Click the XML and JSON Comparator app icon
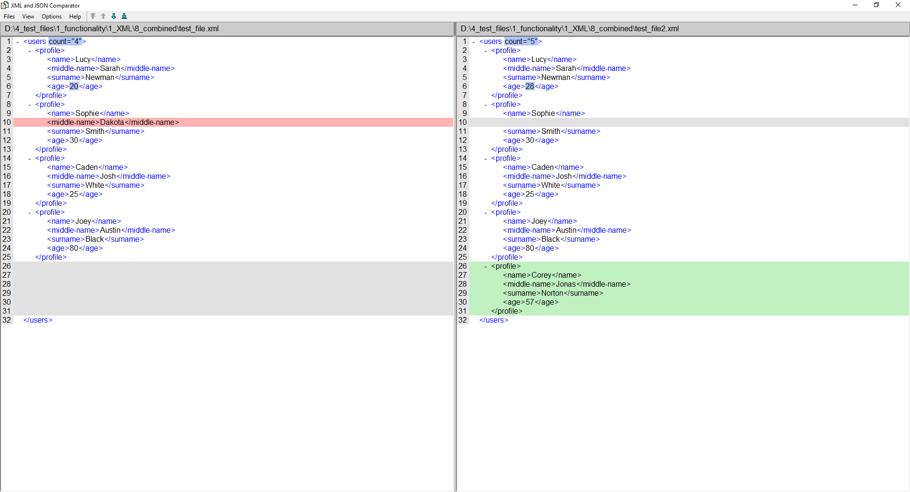 [x=5, y=5]
